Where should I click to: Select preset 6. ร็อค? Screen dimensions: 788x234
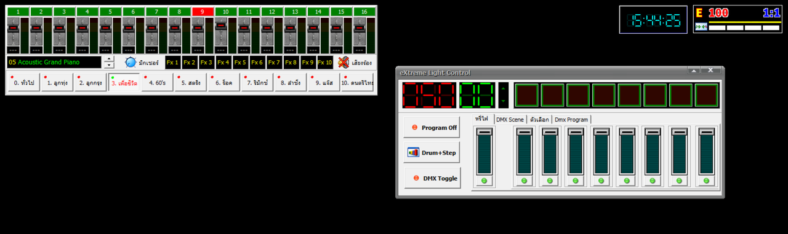point(224,82)
